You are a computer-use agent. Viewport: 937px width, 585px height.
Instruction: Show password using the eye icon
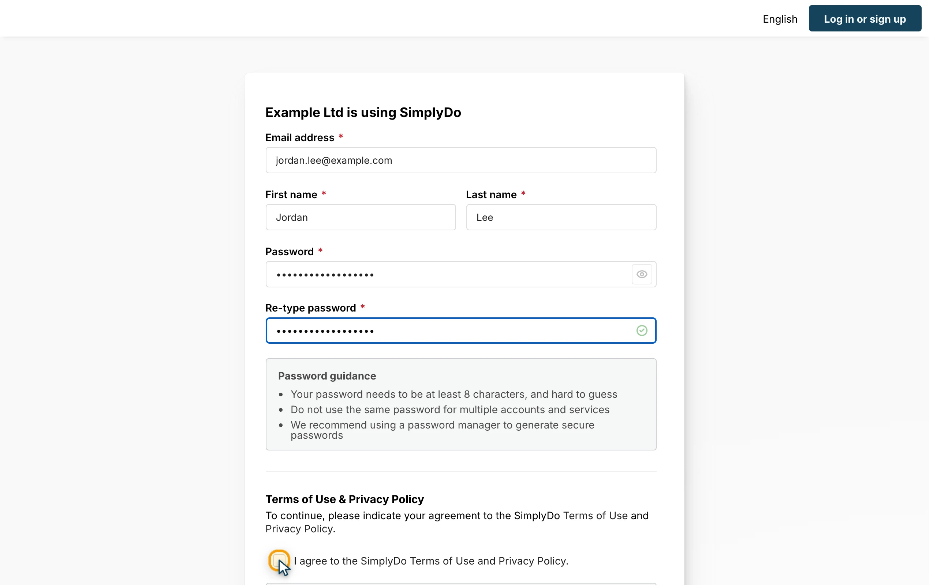tap(642, 274)
